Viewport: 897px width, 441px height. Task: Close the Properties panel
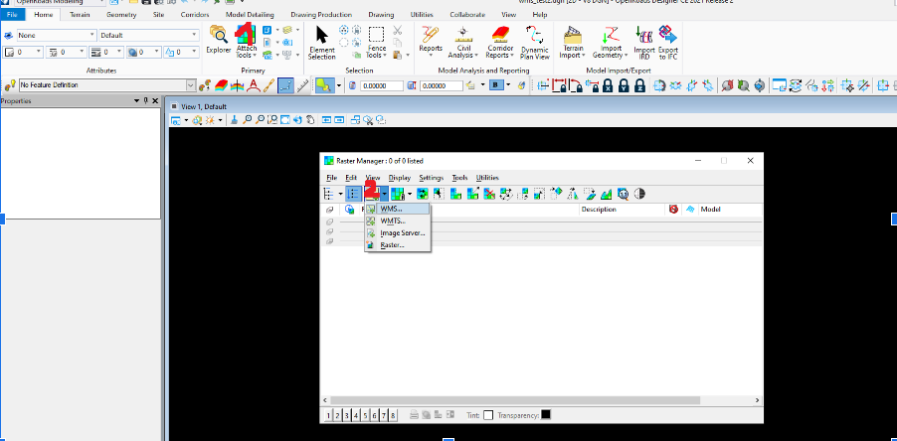tap(155, 101)
